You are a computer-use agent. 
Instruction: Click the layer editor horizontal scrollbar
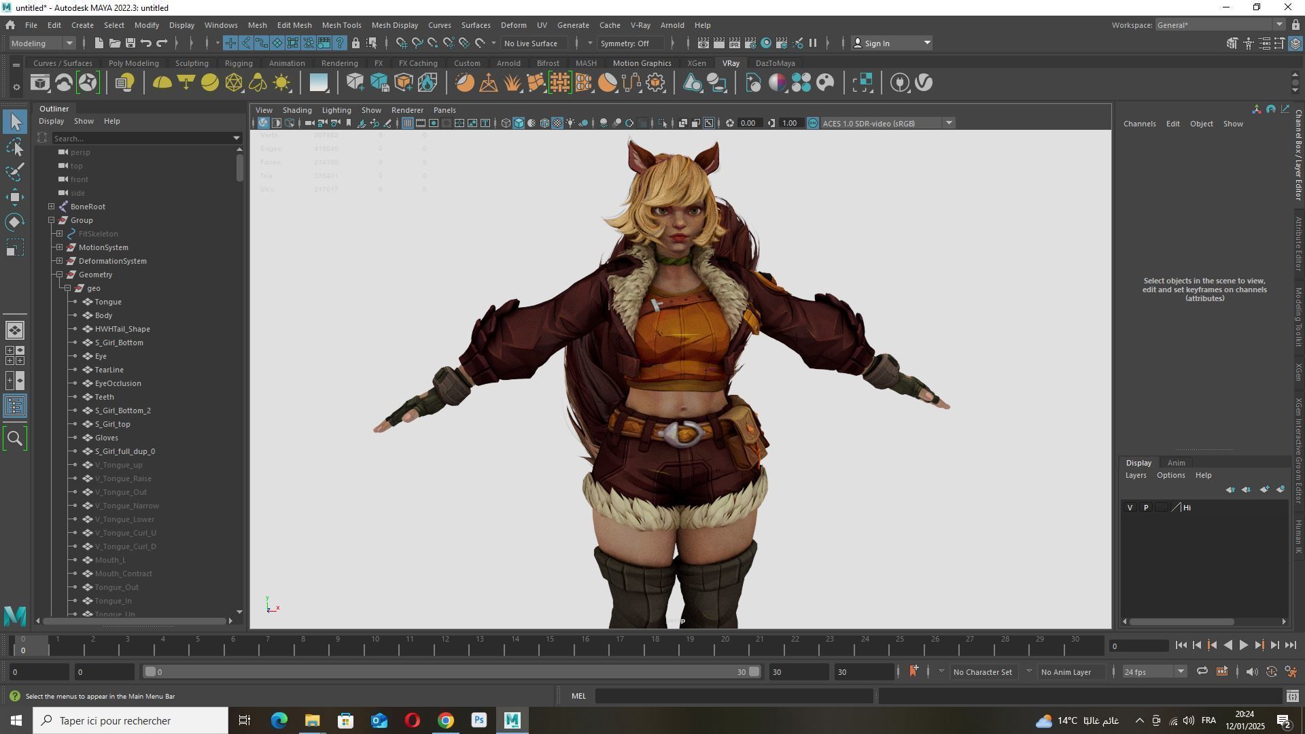point(1182,622)
